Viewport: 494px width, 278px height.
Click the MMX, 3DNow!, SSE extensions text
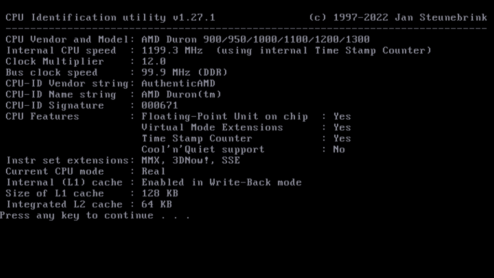[x=191, y=161]
